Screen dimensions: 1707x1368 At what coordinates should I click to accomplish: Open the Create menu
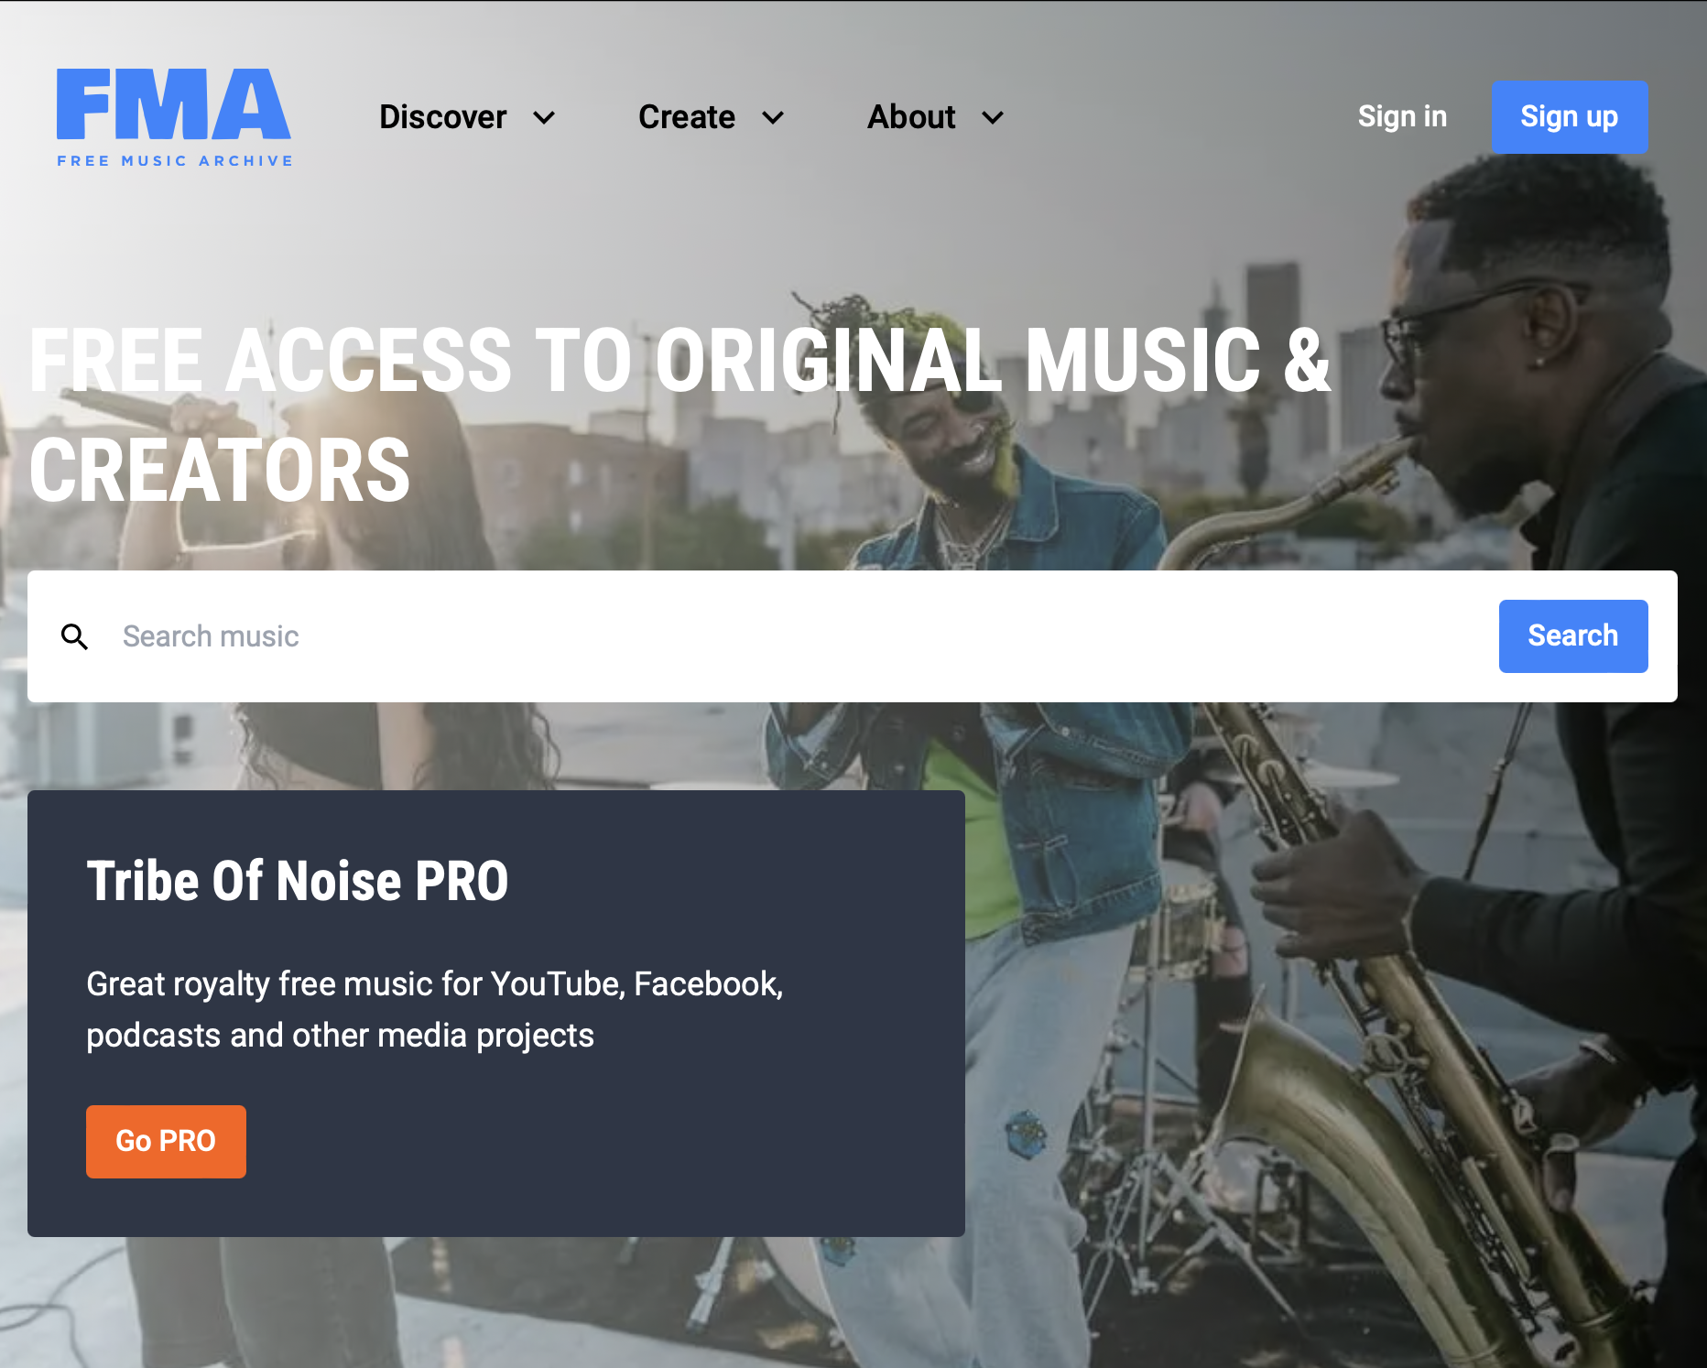687,117
